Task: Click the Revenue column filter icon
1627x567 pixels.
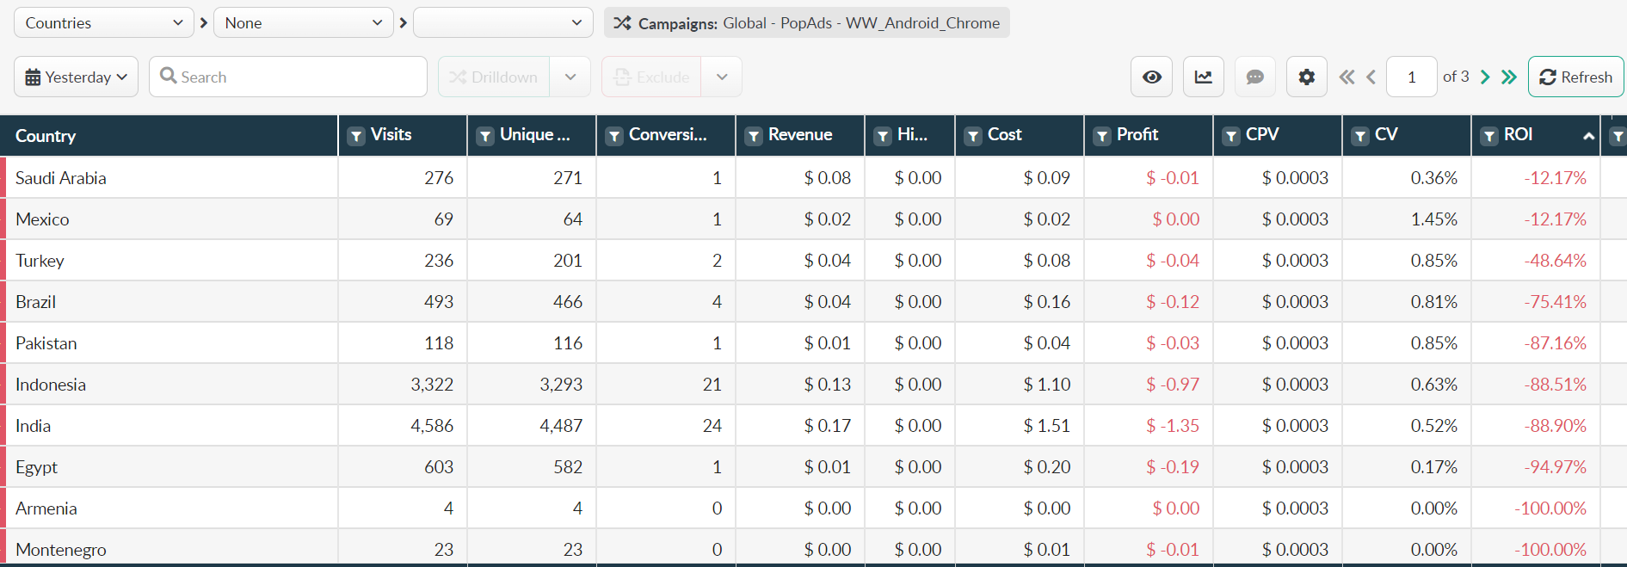Action: tap(754, 136)
